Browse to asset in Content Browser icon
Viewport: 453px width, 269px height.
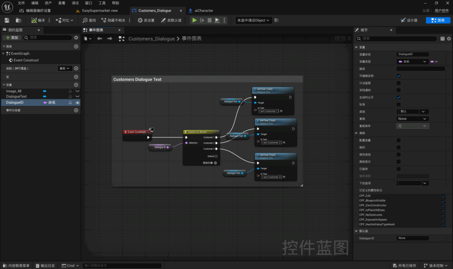[x=19, y=20]
